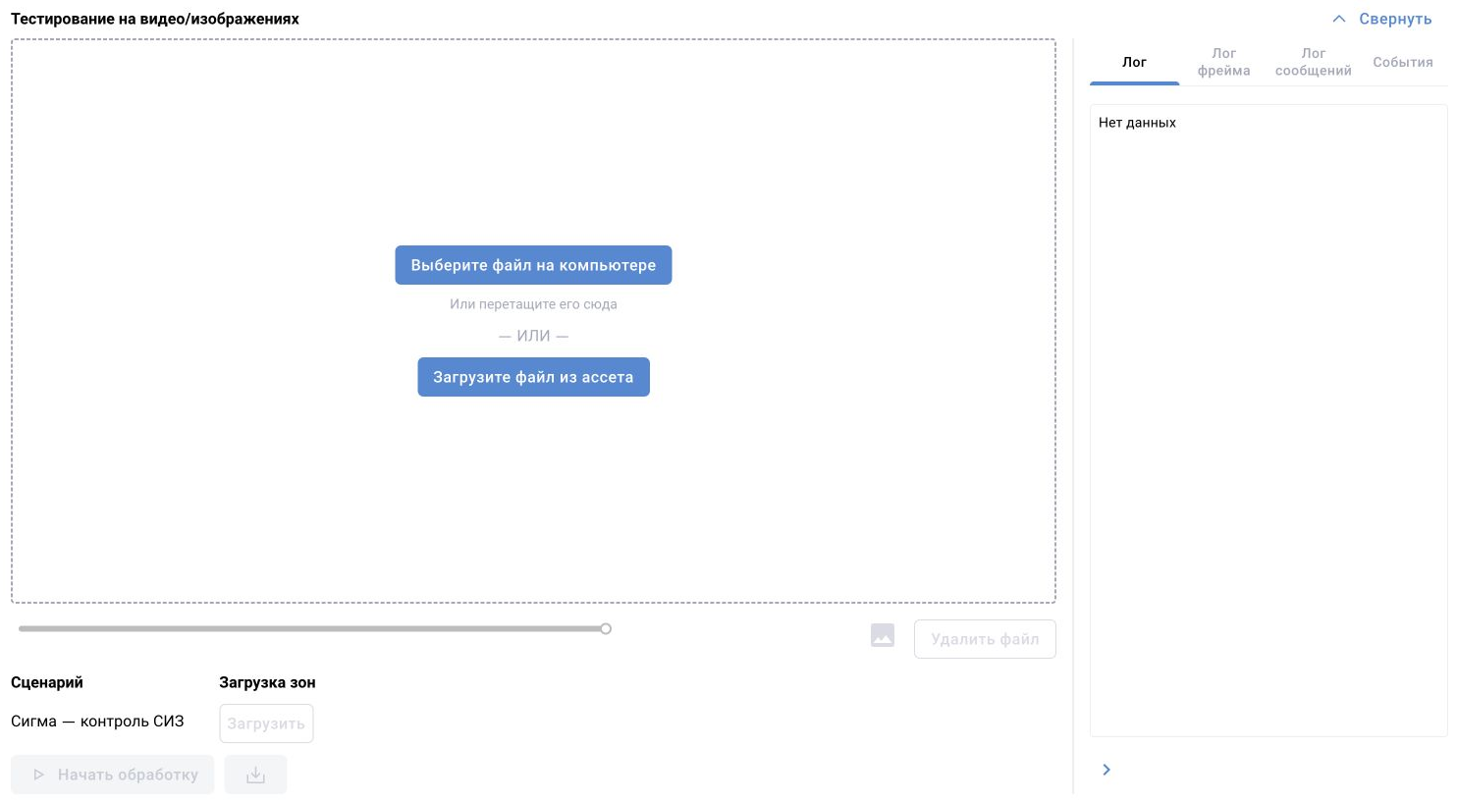This screenshot has width=1457, height=803.
Task: Click the round handle of the video slider
Action: coord(606,628)
